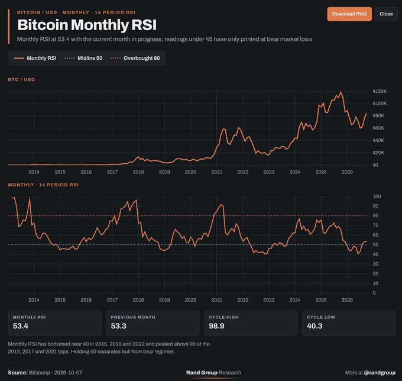The width and height of the screenshot is (402, 381).
Task: Select the Cycle Low 40.3 card
Action: (349, 323)
